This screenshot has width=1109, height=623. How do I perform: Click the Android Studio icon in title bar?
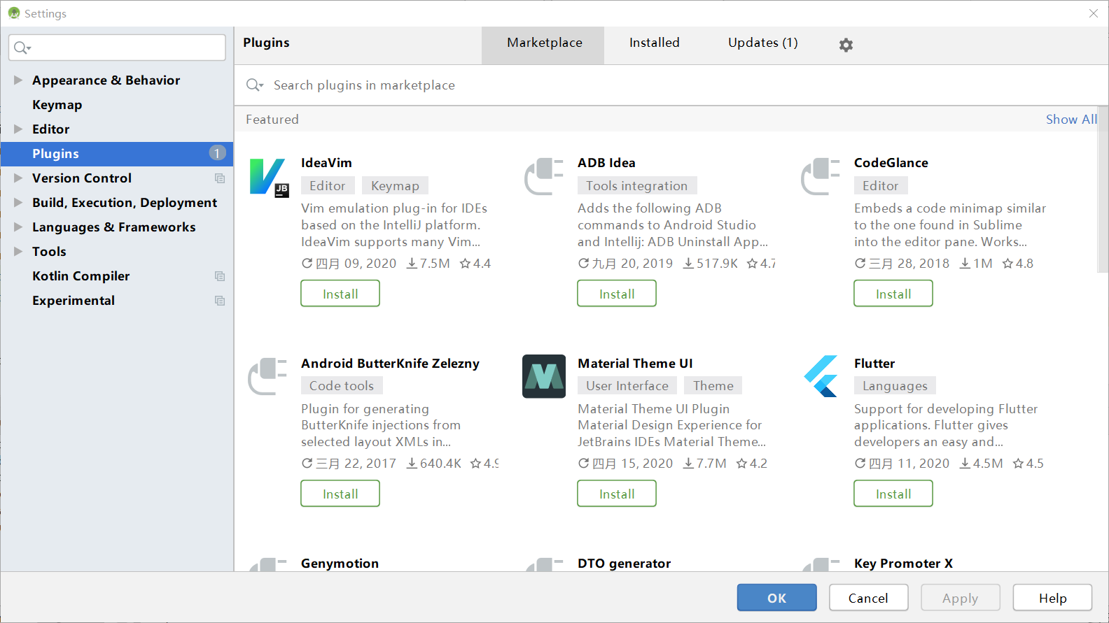coord(14,13)
